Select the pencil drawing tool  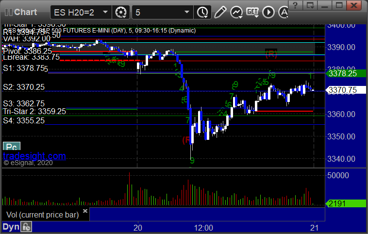(x=220, y=12)
